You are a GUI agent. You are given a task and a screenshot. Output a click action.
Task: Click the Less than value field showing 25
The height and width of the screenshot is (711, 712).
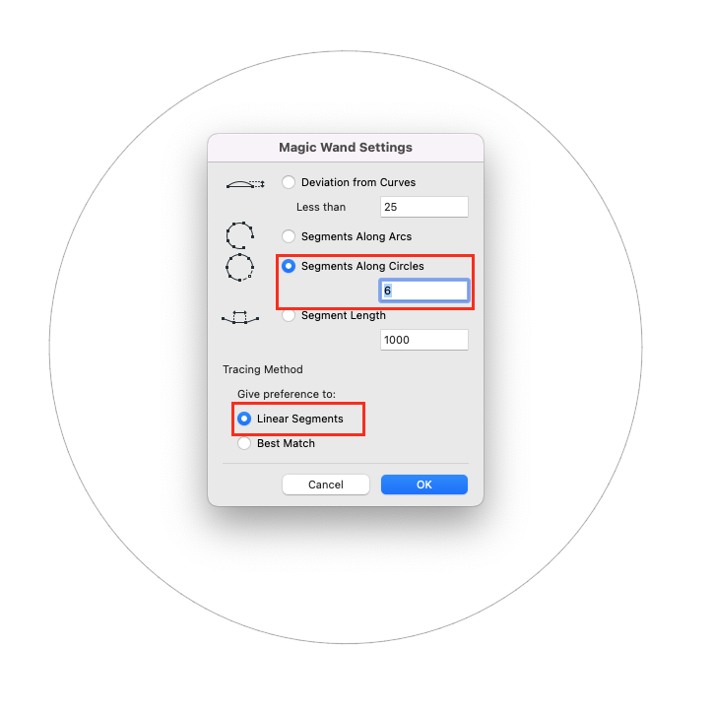point(424,207)
